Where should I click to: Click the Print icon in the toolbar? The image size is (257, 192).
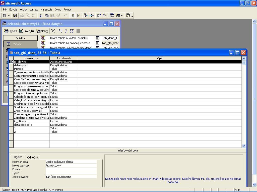coord(22,15)
